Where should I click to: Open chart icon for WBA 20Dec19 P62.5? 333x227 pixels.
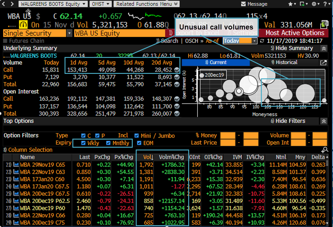click(x=16, y=201)
